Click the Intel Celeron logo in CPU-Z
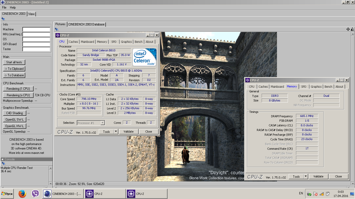 (x=144, y=57)
